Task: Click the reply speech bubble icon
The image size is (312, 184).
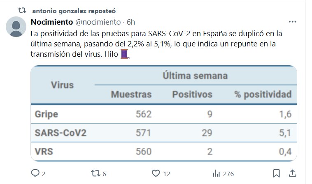Action: pyautogui.click(x=36, y=173)
